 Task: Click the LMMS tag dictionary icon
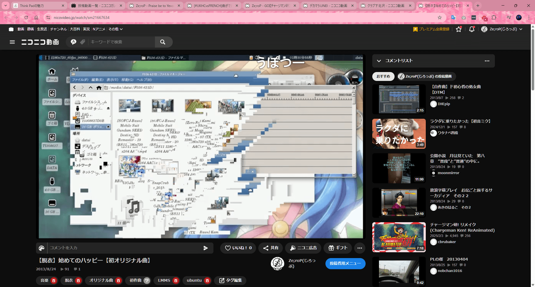[x=176, y=281]
